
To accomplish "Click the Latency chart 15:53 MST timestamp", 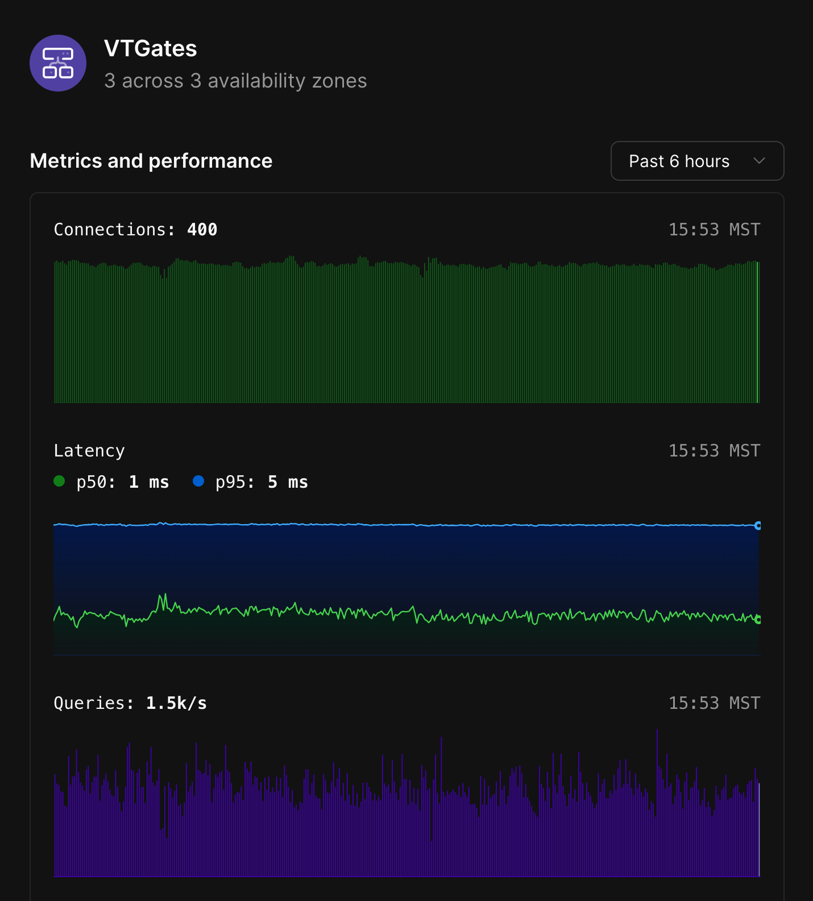I will coord(714,450).
